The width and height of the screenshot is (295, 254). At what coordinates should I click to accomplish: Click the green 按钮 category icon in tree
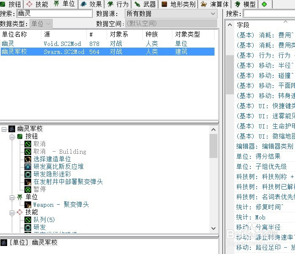point(20,136)
